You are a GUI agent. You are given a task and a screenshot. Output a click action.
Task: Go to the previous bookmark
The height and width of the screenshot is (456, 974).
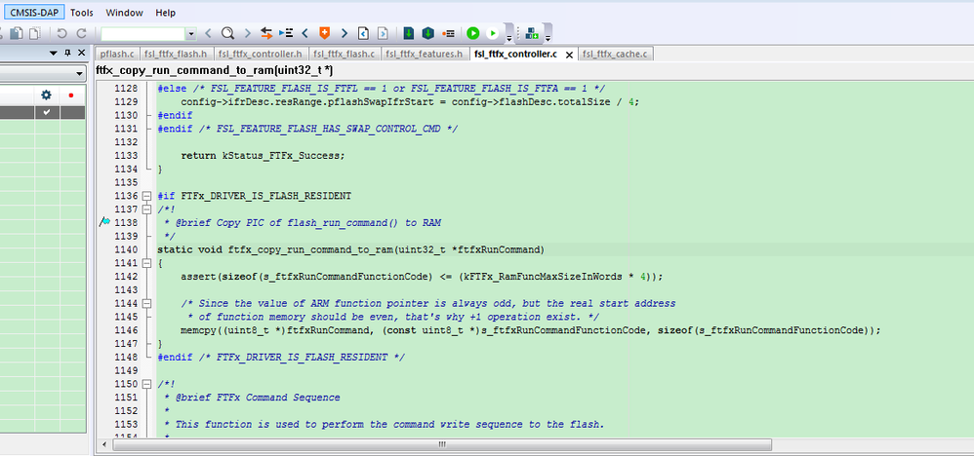[305, 33]
